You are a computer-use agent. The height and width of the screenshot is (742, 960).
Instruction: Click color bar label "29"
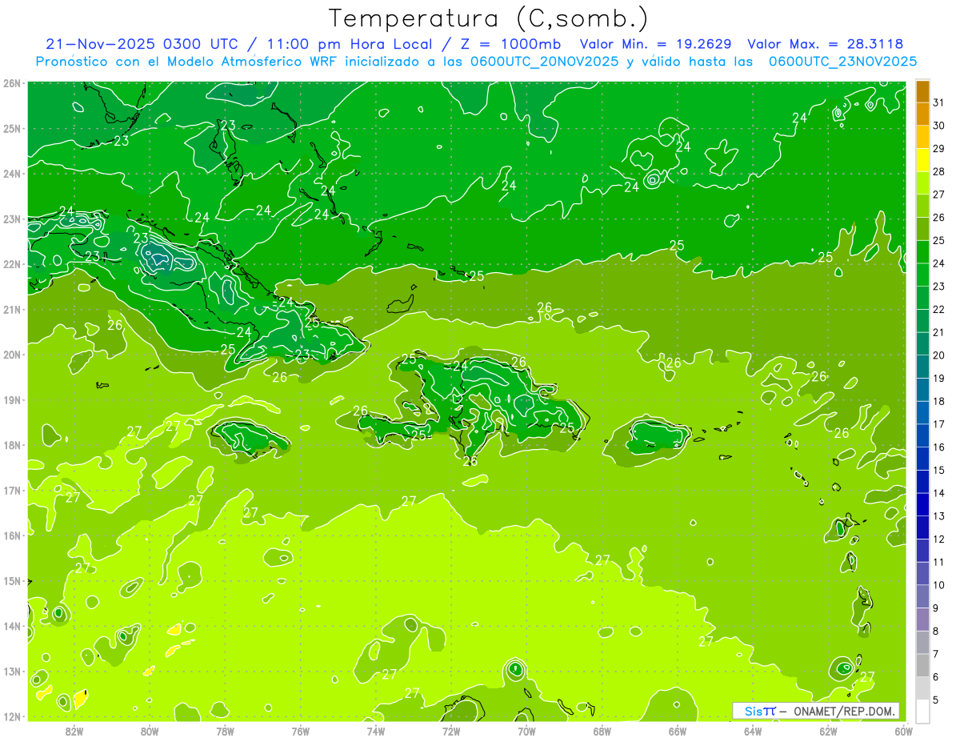938,149
